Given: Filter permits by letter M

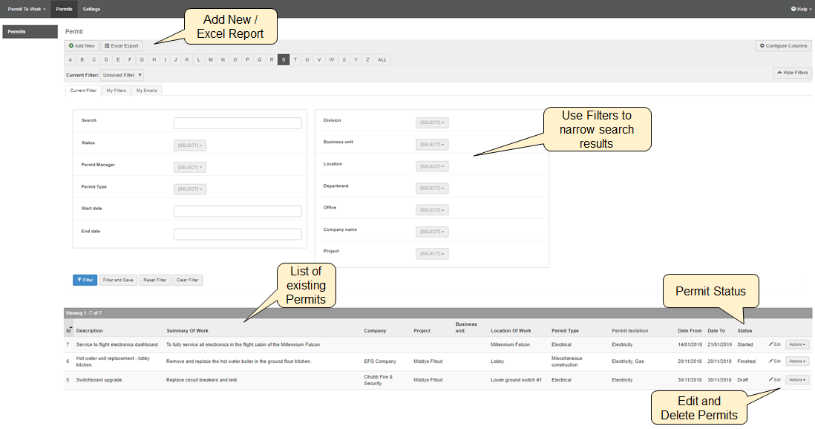Looking at the screenshot, I should 211,59.
